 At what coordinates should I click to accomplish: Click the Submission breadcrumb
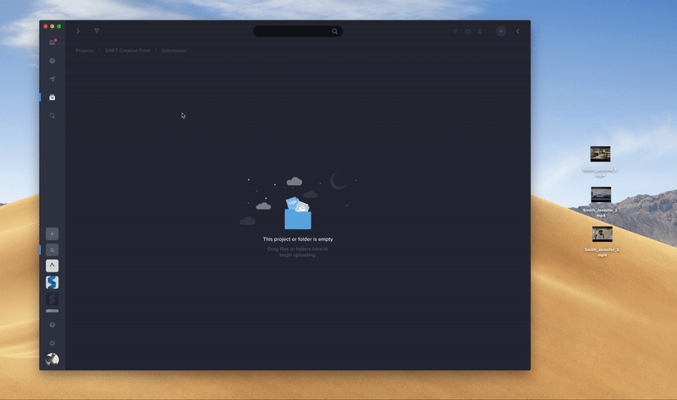(x=174, y=51)
